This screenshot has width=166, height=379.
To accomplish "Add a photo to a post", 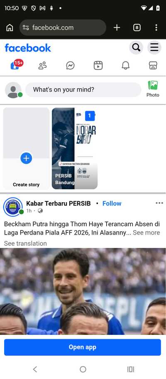I will (x=153, y=89).
